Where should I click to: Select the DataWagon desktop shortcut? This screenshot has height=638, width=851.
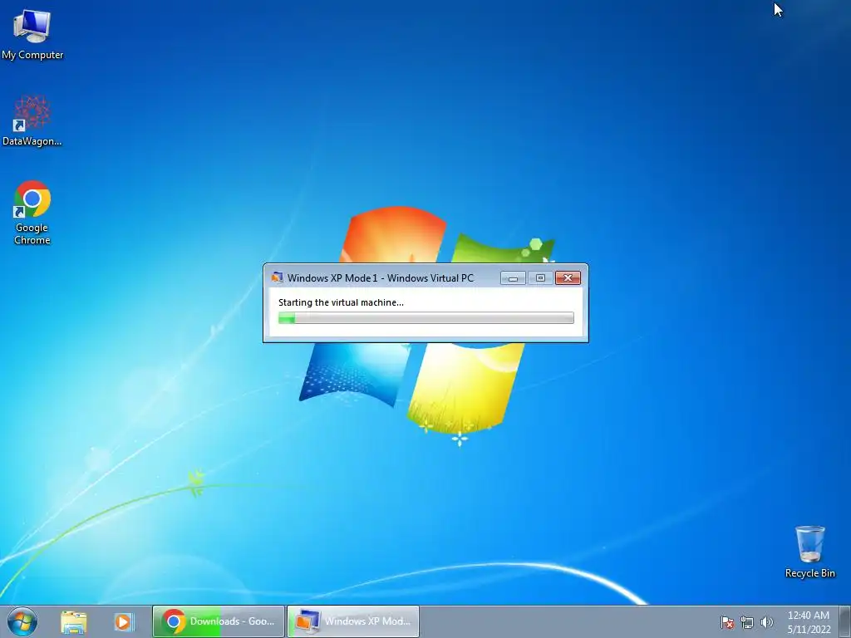[x=32, y=121]
